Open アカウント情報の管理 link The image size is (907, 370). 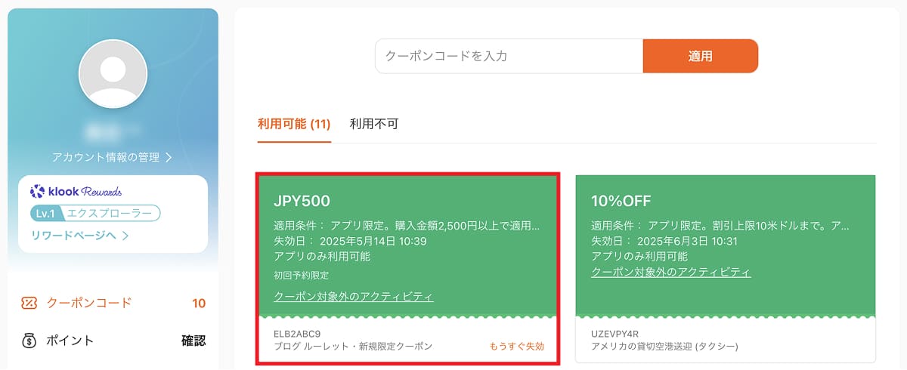point(105,157)
